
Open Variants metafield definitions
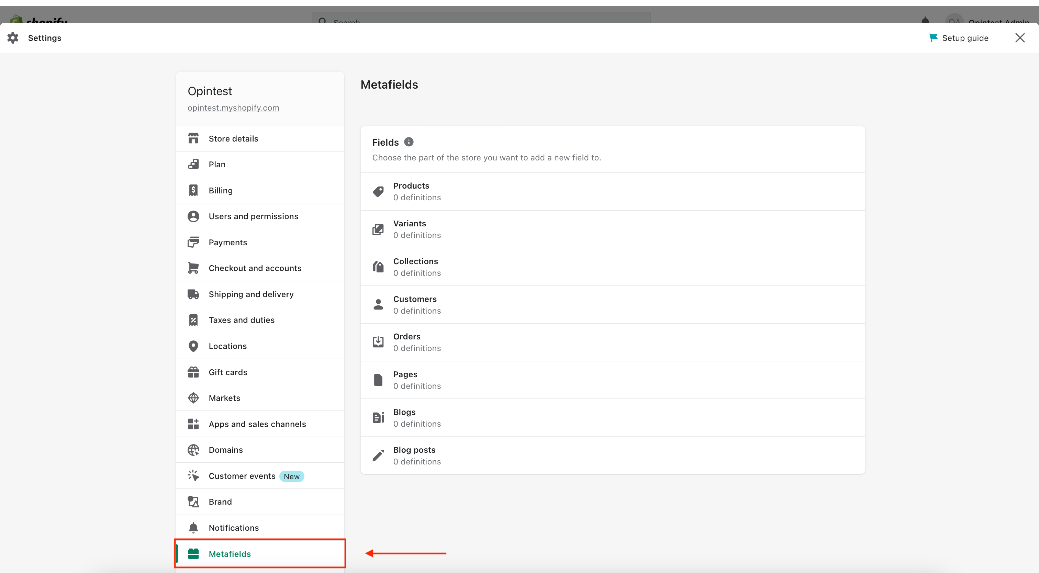612,229
